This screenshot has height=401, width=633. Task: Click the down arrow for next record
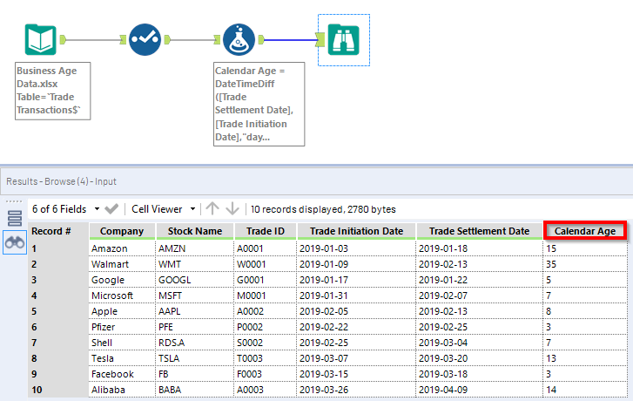232,208
